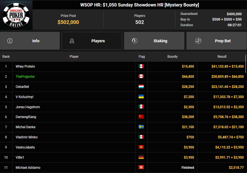Image resolution: width=247 pixels, height=173 pixels.
Task: Click V Koliuzhnyi's Ukraine flag
Action: coord(141,97)
